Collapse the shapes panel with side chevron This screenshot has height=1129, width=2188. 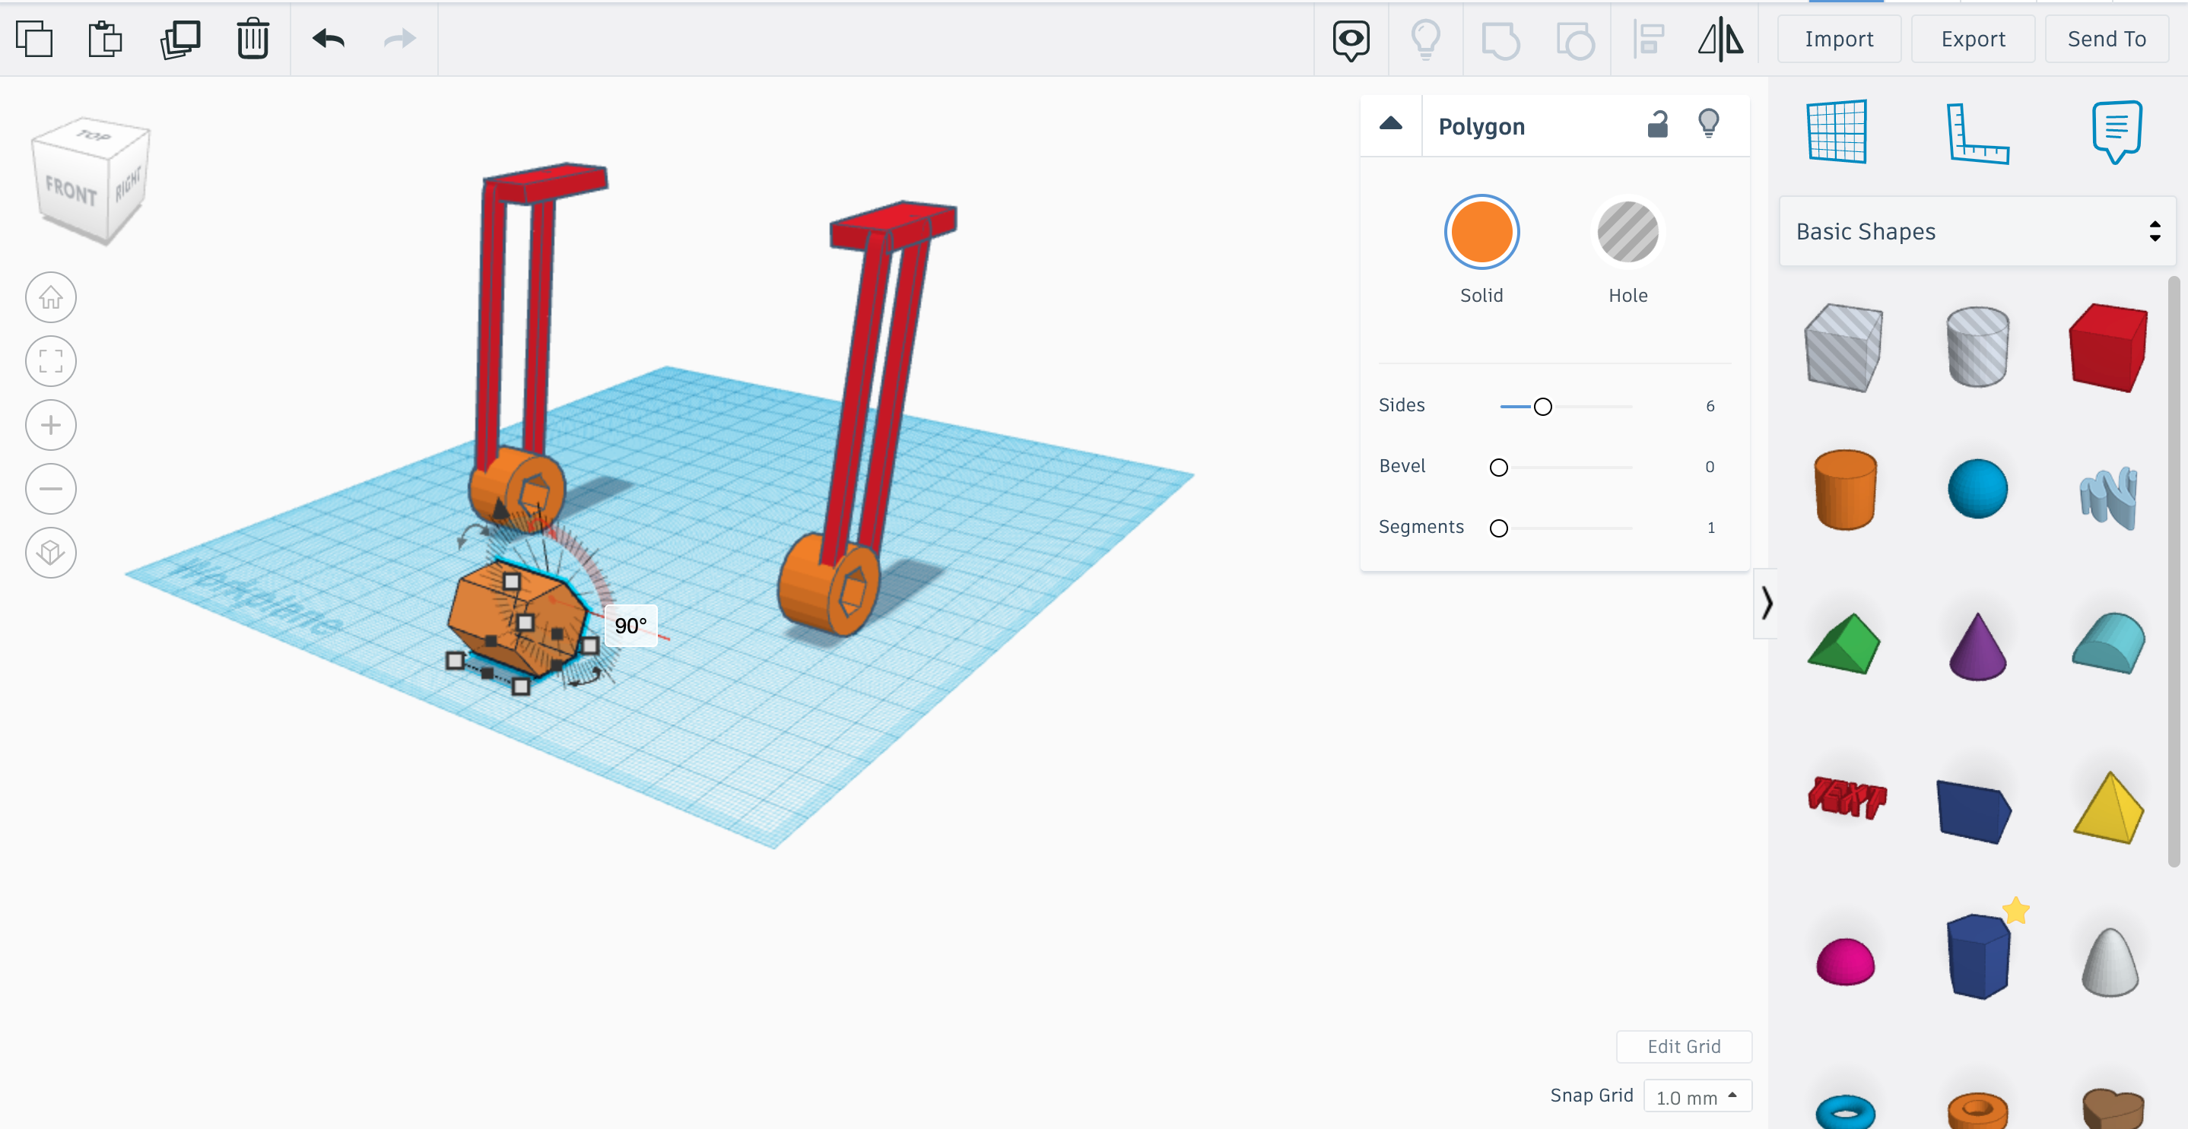(x=1766, y=604)
